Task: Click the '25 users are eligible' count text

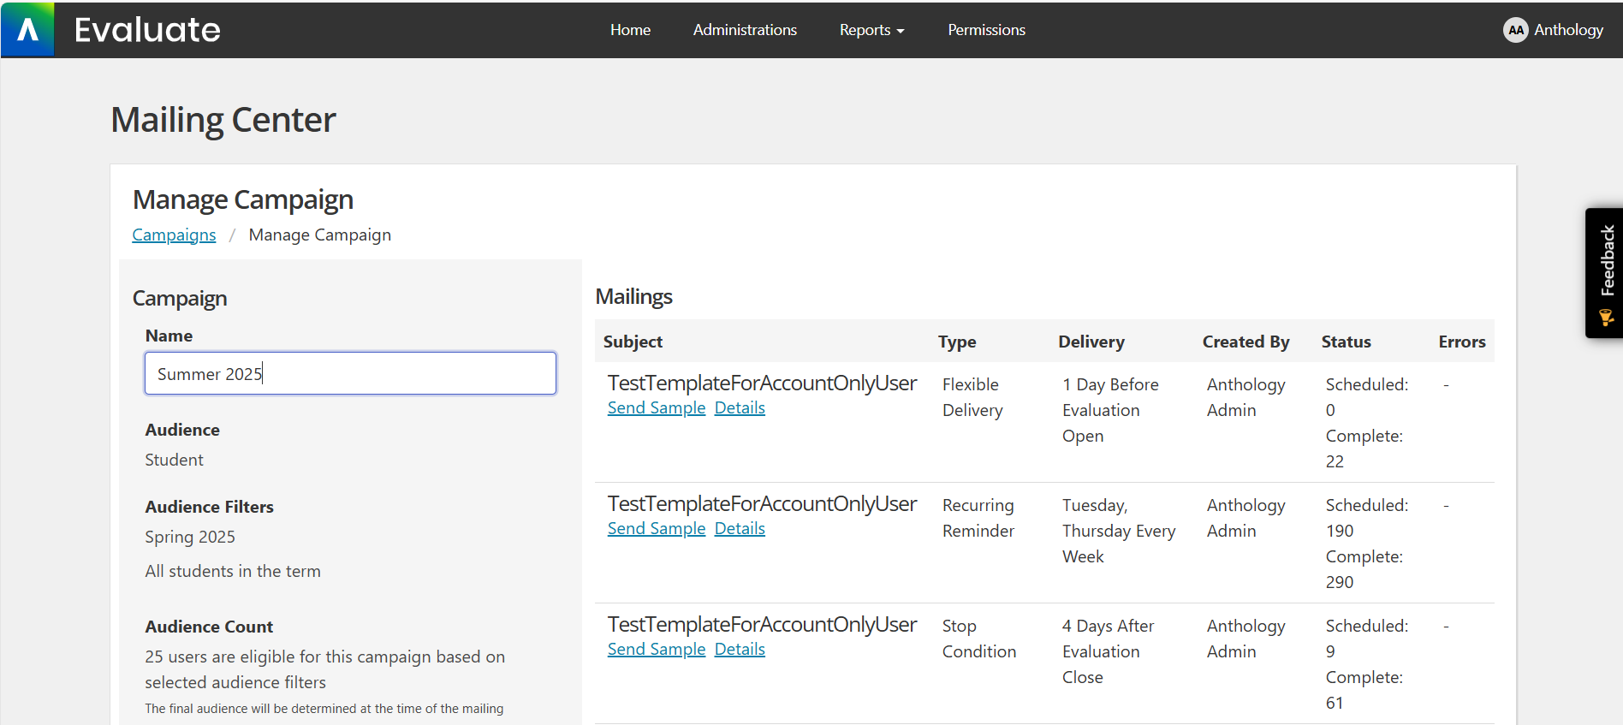Action: pos(324,669)
